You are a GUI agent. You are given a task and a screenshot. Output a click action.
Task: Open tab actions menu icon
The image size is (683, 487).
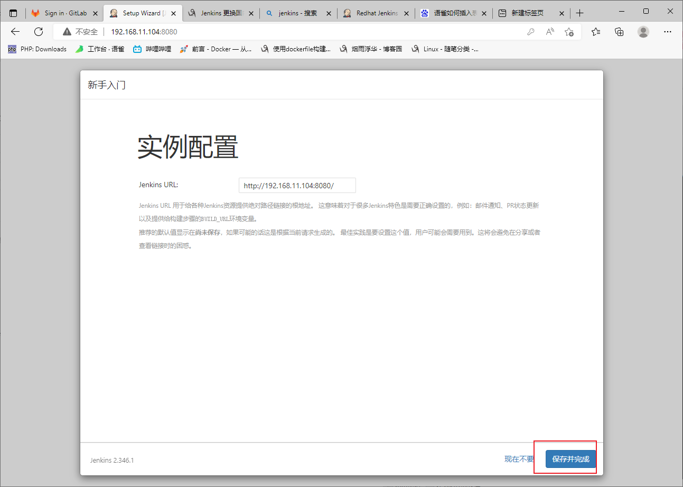pos(13,13)
